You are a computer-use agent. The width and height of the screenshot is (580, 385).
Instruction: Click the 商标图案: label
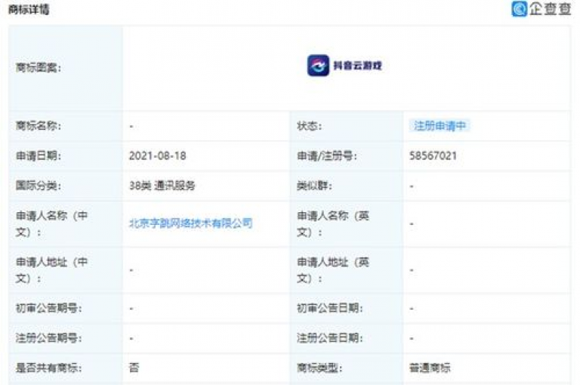click(x=38, y=68)
